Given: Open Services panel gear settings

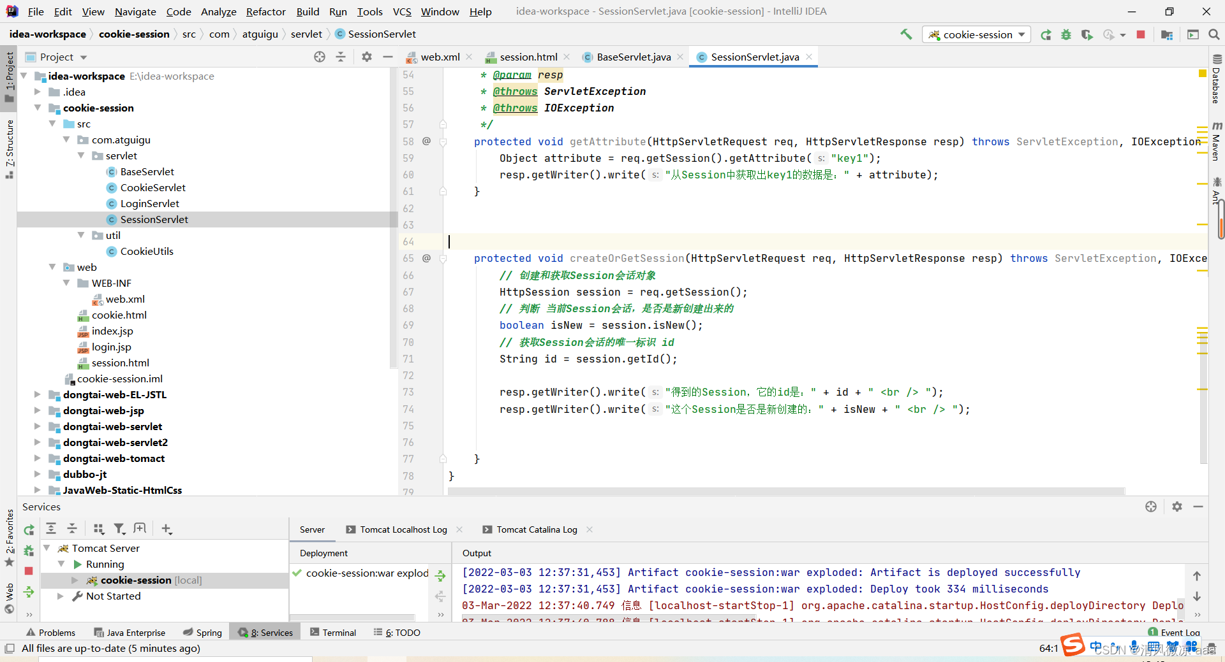Looking at the screenshot, I should coord(1177,507).
